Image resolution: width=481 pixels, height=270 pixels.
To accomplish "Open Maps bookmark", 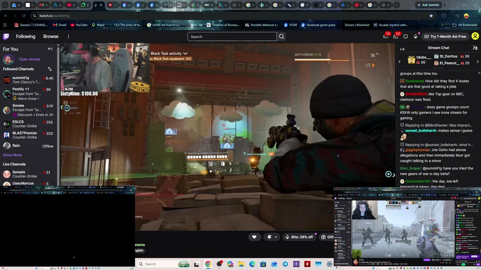I will tap(98, 25).
